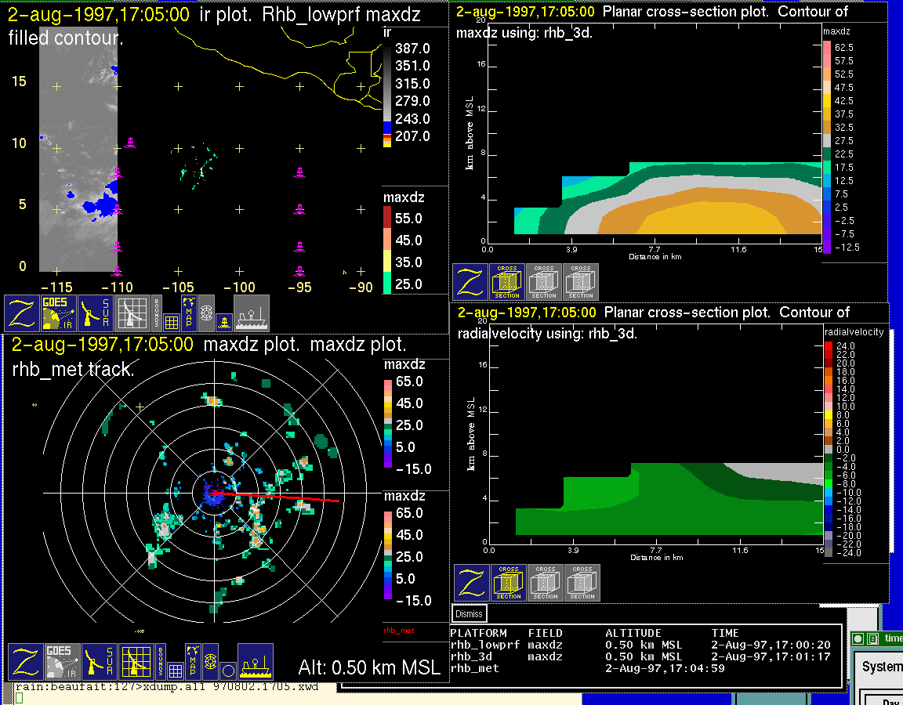The image size is (903, 705).
Task: Click the Z icon under the radialvelocity cross-section
Action: (x=471, y=583)
